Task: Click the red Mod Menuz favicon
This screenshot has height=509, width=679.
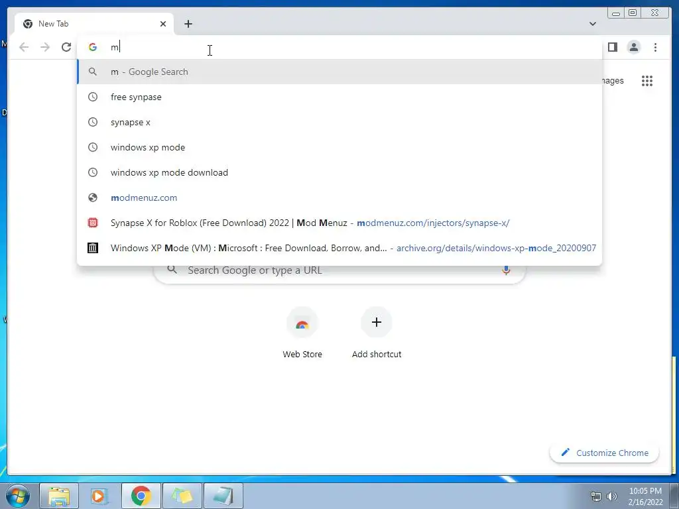Action: pos(93,223)
